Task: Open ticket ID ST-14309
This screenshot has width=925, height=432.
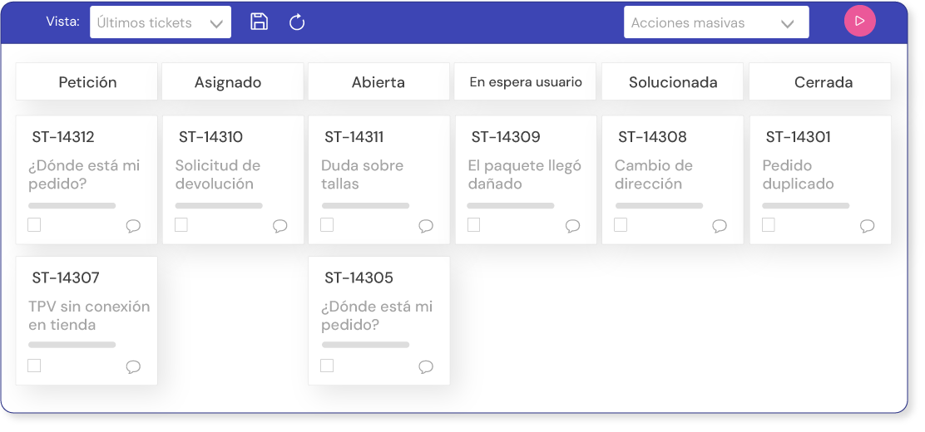Action: coord(506,137)
